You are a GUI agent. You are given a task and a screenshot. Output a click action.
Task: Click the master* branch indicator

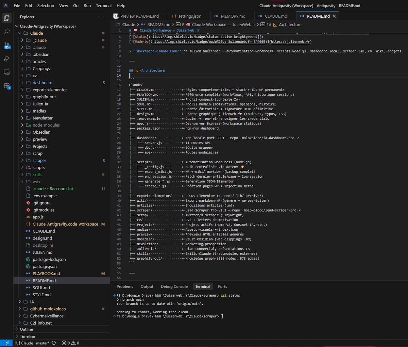point(42,343)
